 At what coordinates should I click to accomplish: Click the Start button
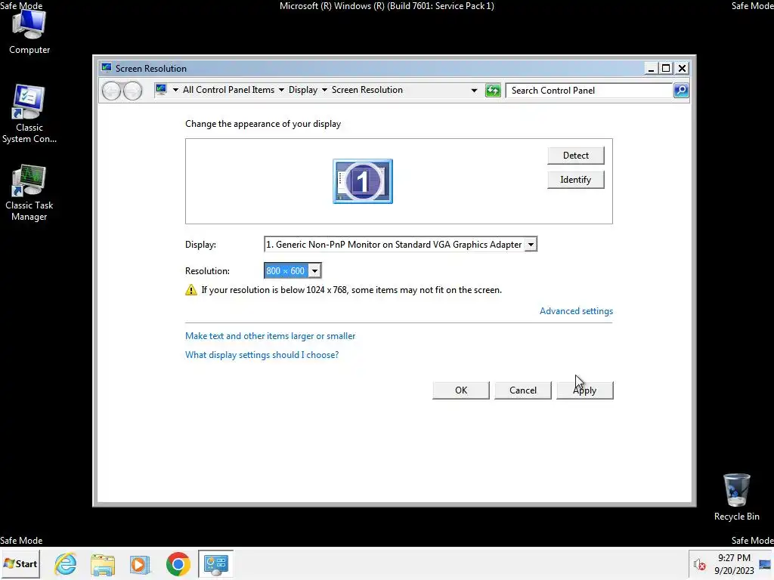click(x=20, y=563)
